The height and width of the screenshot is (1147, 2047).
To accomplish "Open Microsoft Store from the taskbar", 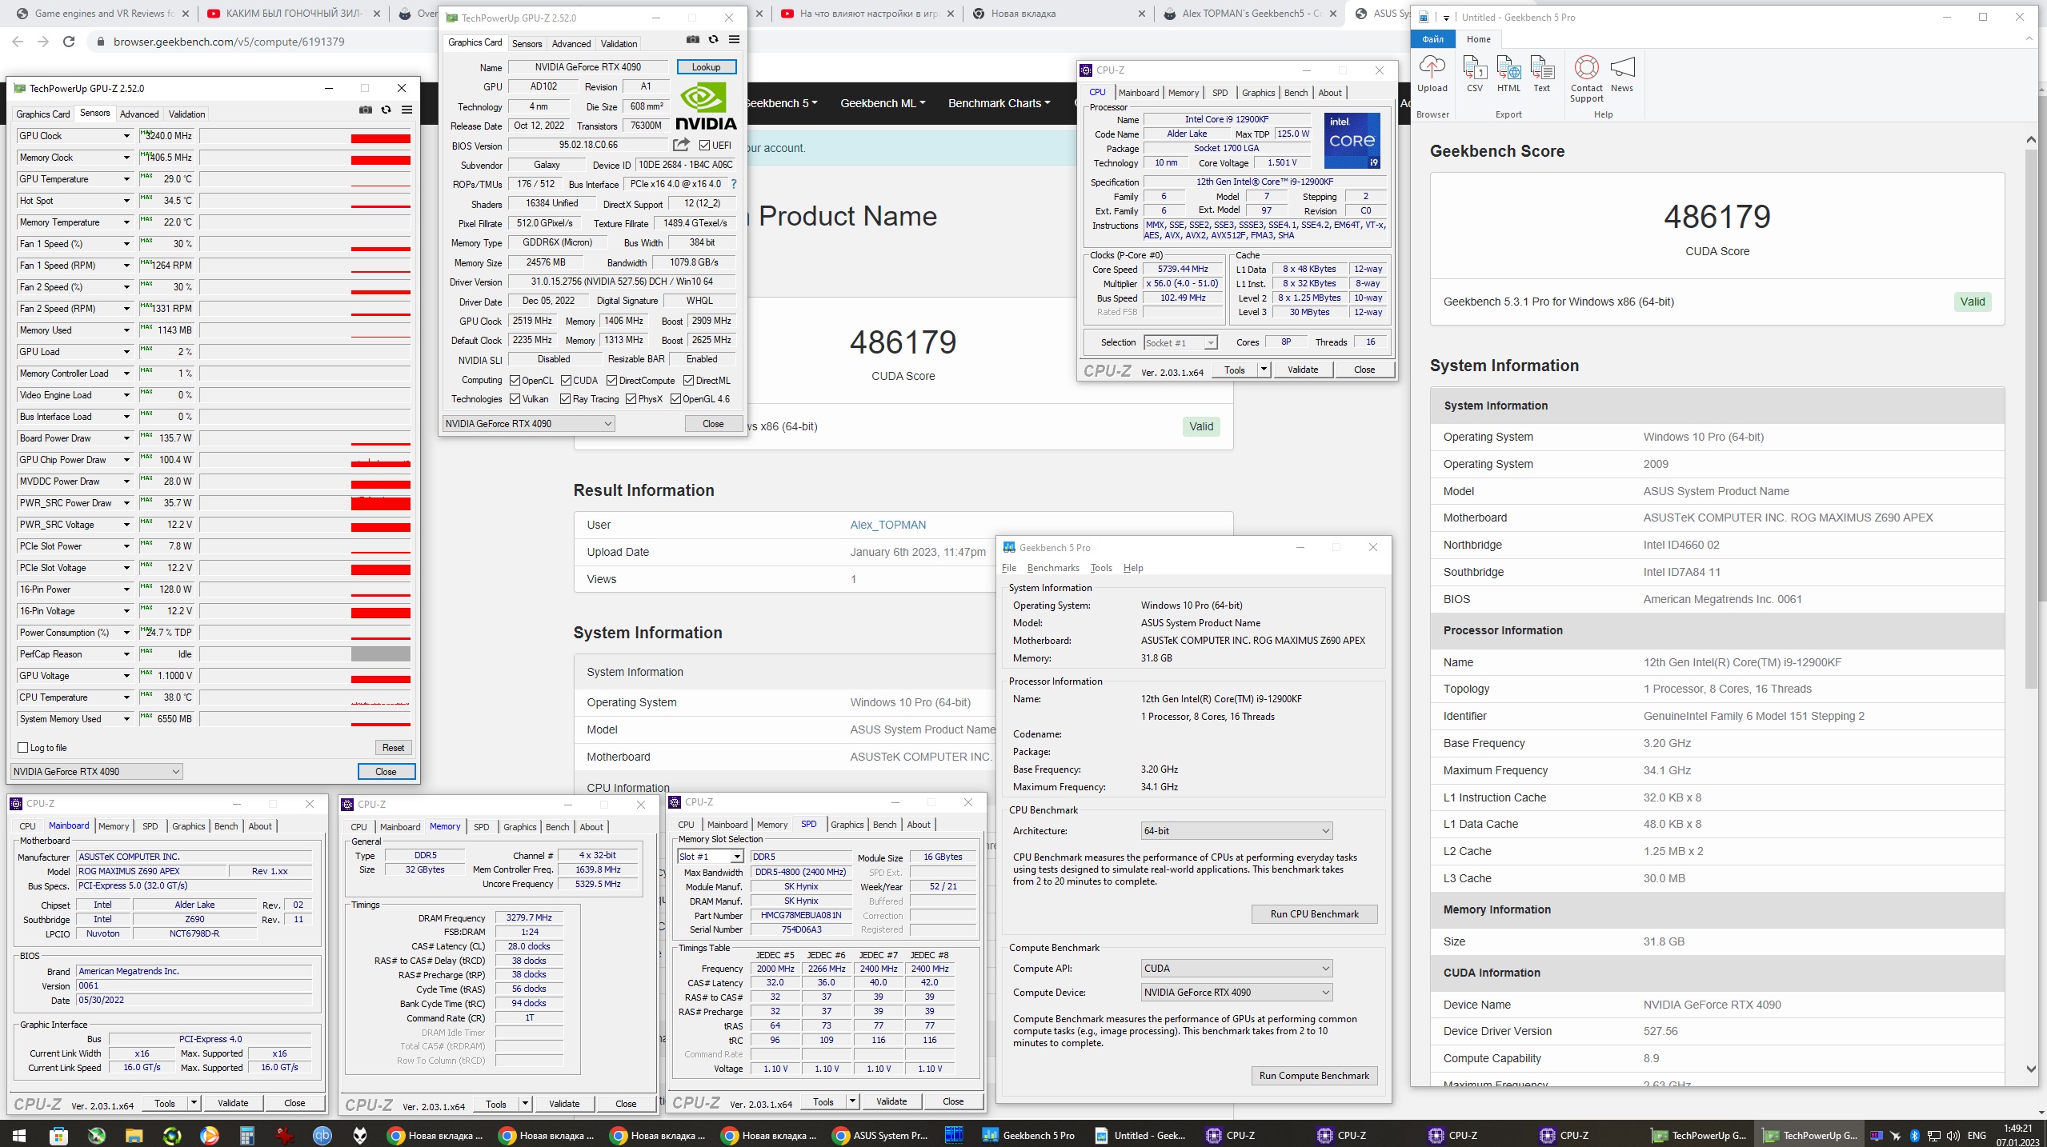I will [58, 1135].
